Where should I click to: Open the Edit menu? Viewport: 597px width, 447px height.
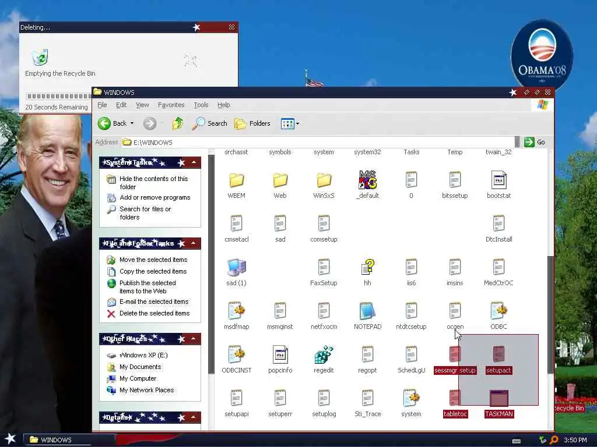point(121,105)
